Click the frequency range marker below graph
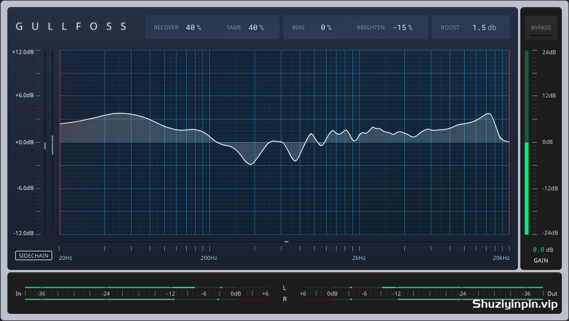This screenshot has width=569, height=321. pos(286,242)
